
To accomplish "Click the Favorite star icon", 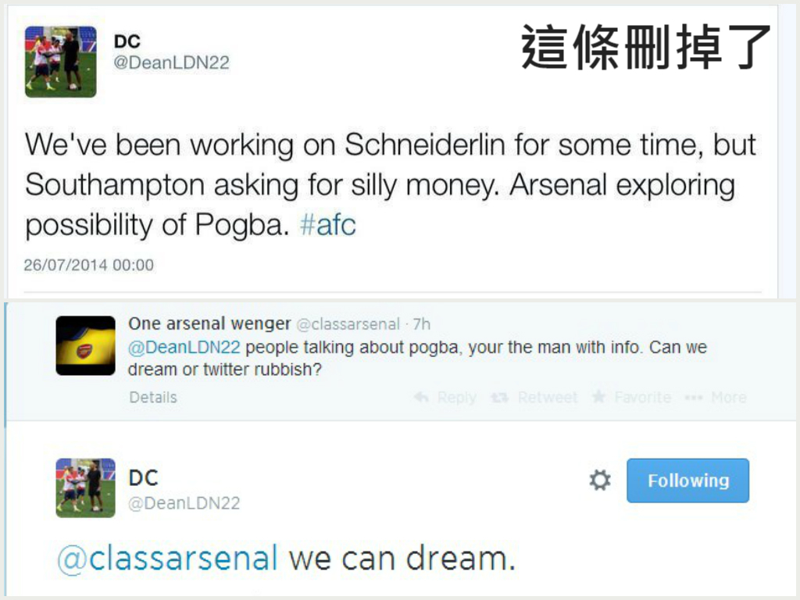I will (x=599, y=397).
